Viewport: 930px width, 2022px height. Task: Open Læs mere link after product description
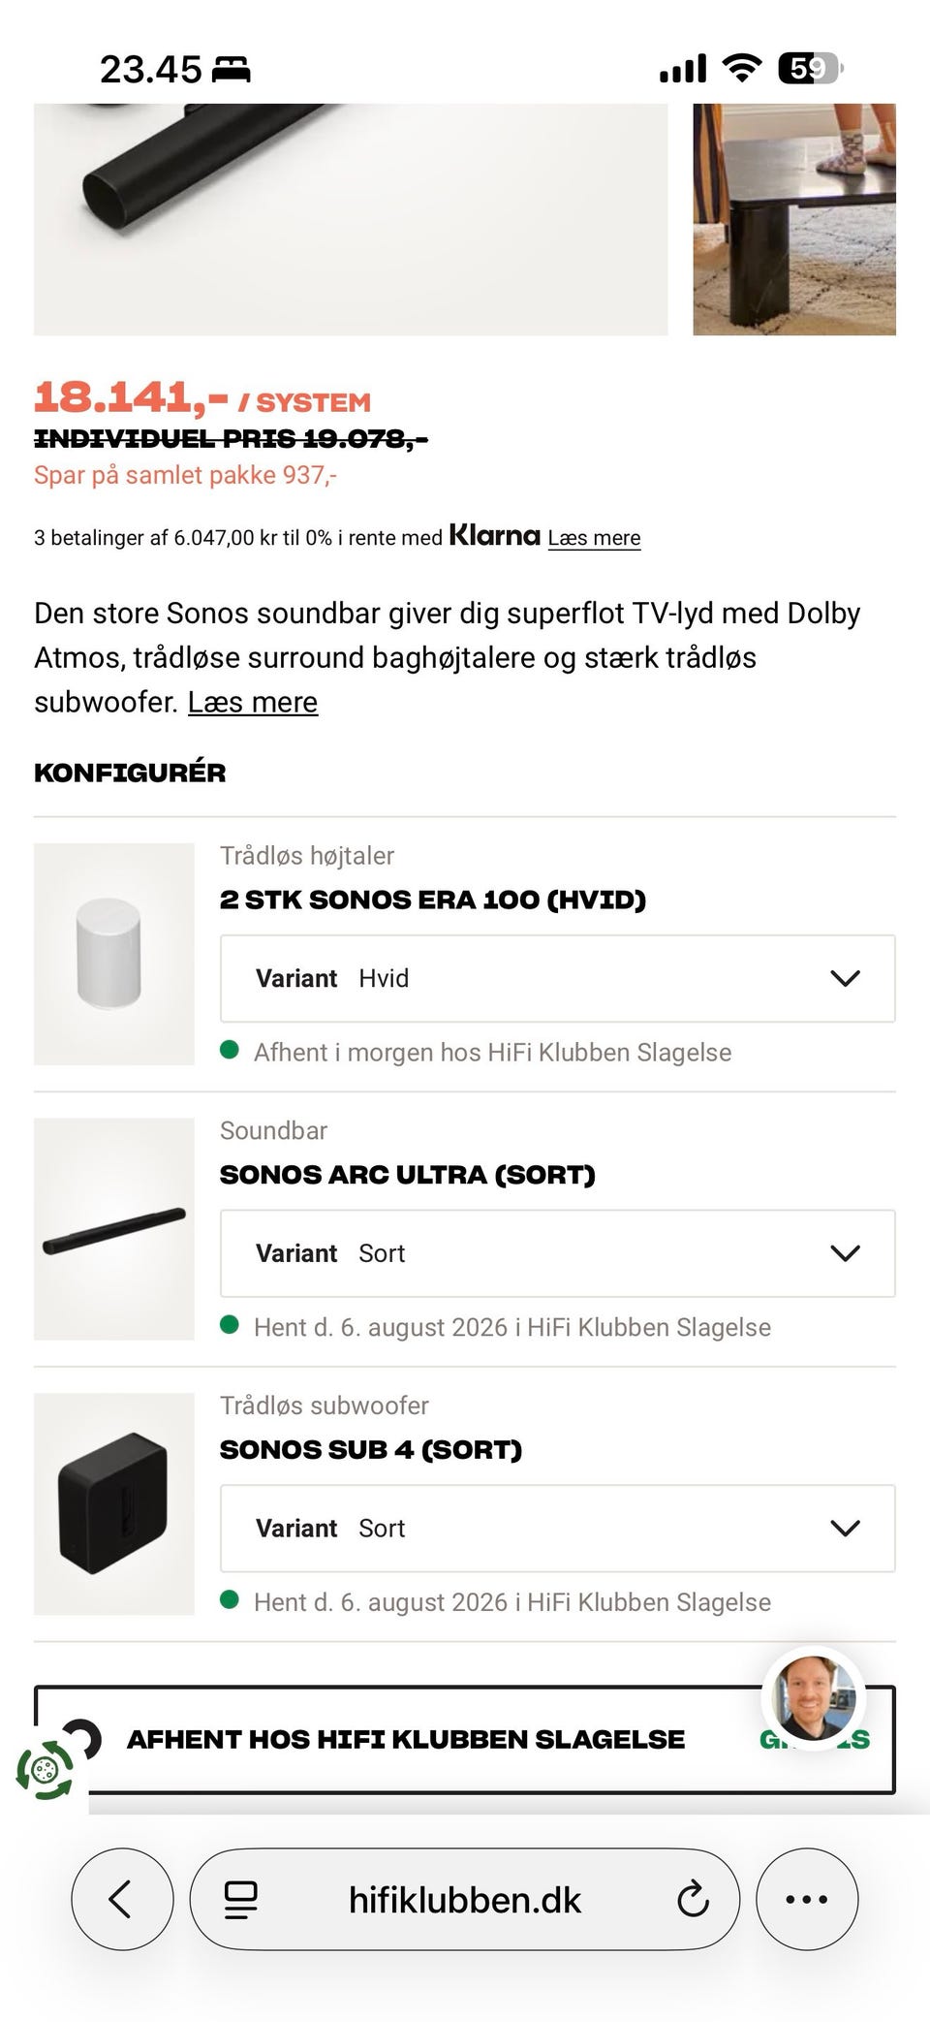(x=253, y=702)
